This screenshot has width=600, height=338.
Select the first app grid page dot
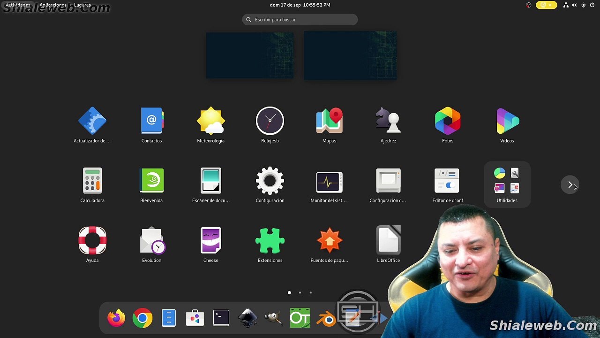[289, 292]
